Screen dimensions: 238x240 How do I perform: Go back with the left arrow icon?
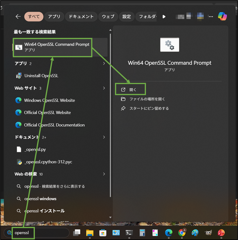18,16
